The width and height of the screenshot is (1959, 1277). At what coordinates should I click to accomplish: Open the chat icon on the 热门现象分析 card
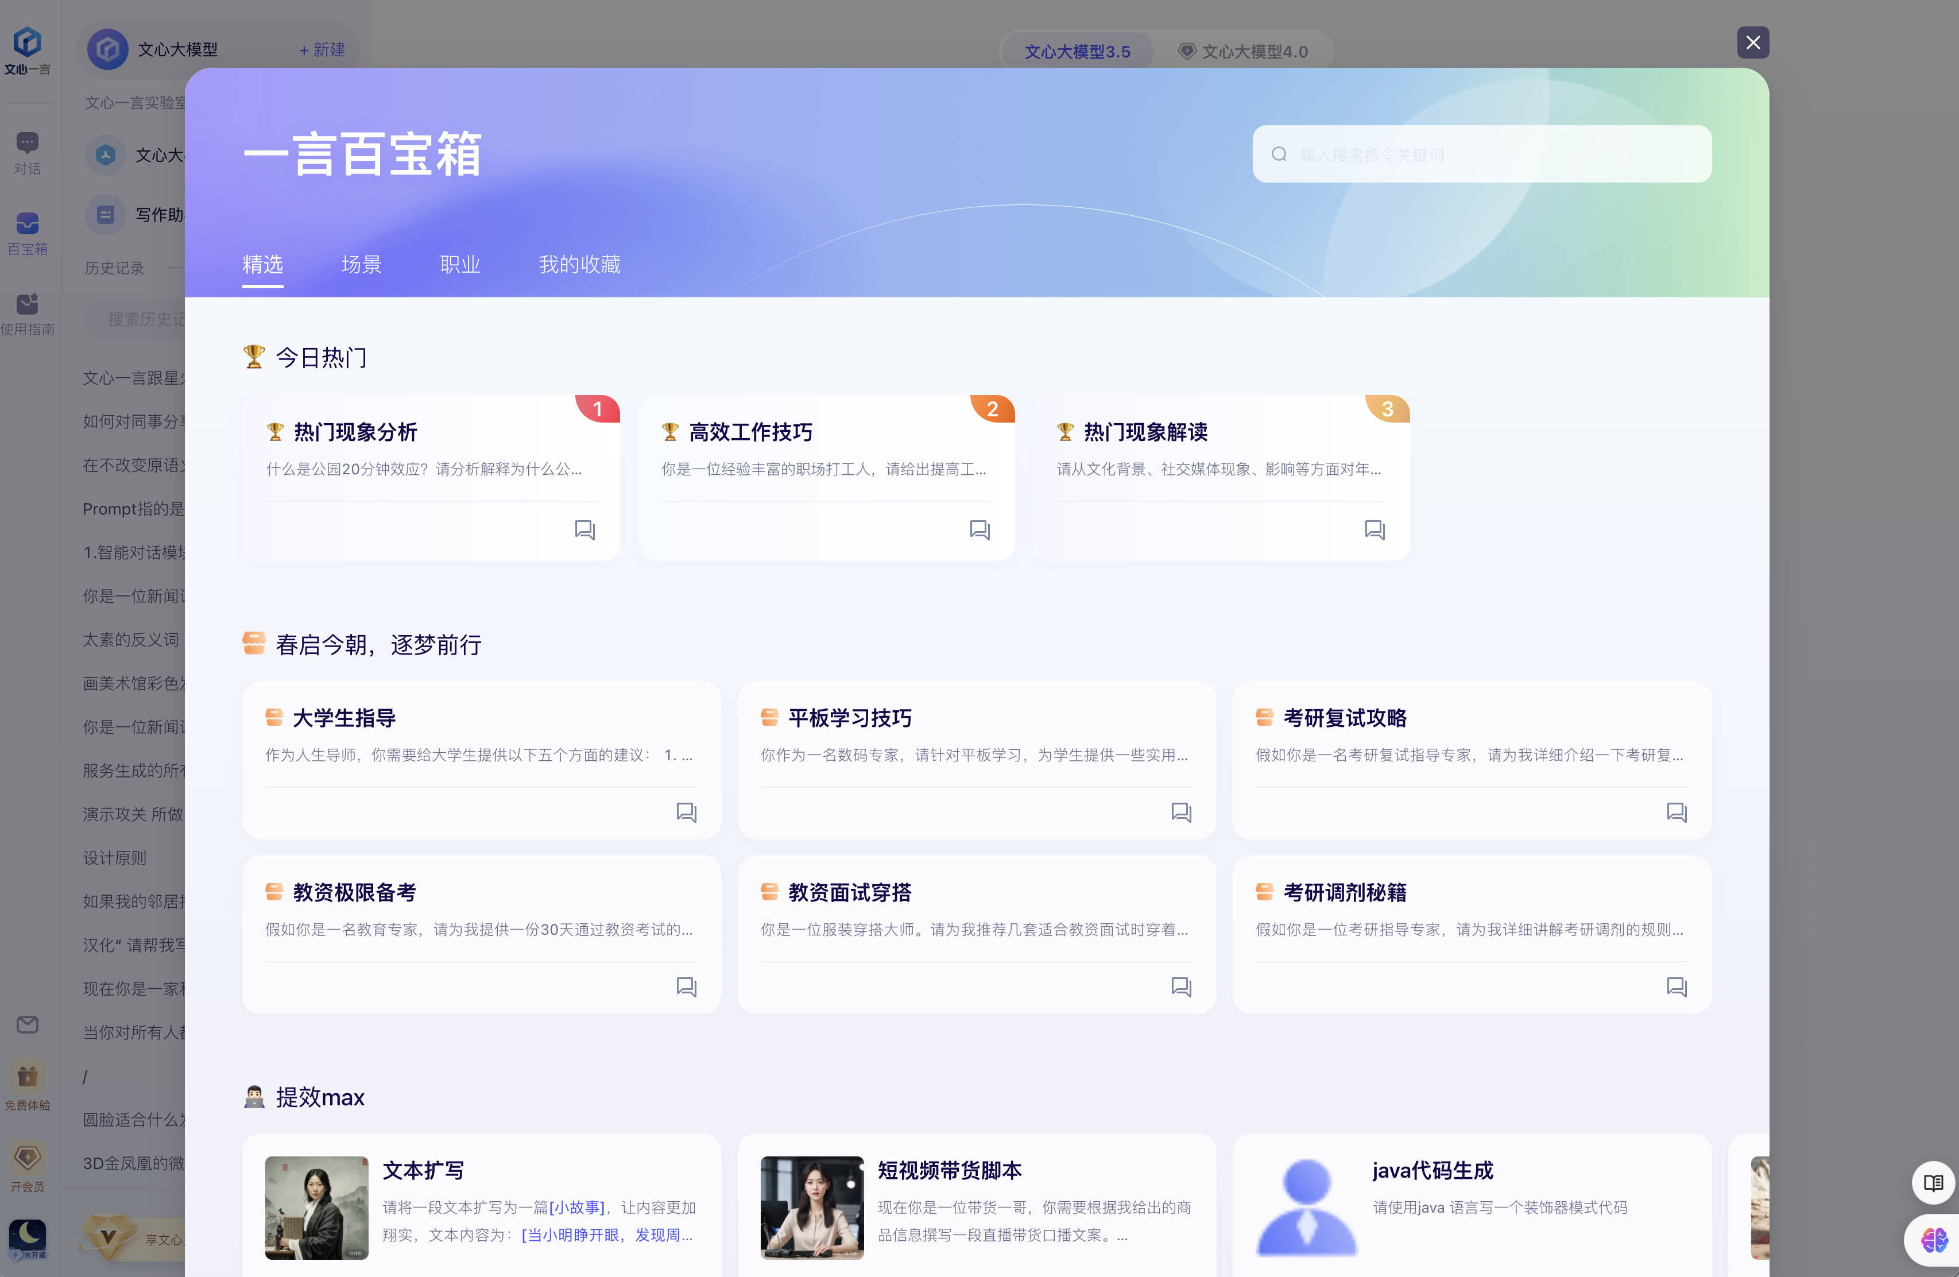584,529
